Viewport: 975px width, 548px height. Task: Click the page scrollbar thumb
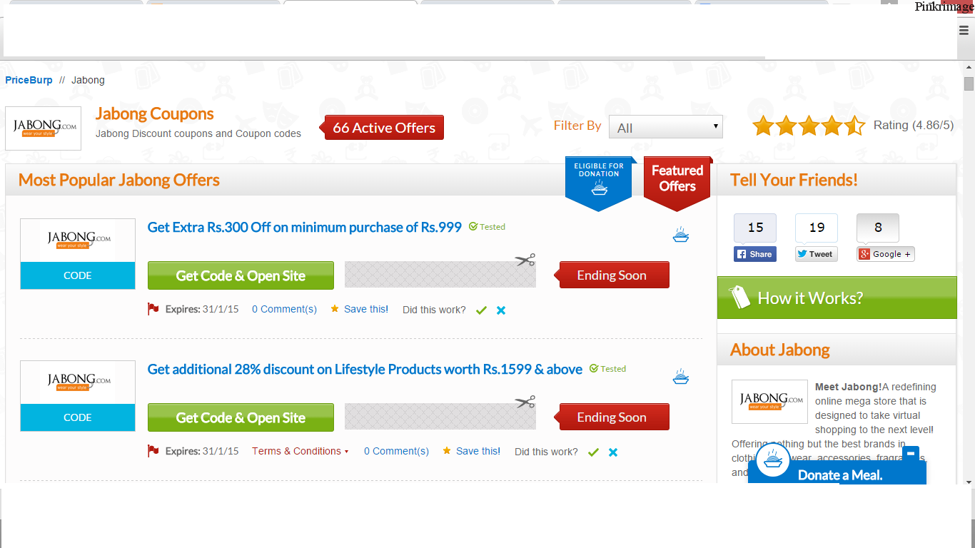(969, 84)
